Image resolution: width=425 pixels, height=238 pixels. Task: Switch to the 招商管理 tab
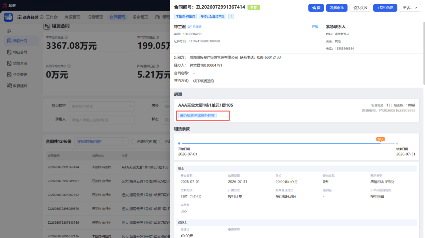(140, 17)
